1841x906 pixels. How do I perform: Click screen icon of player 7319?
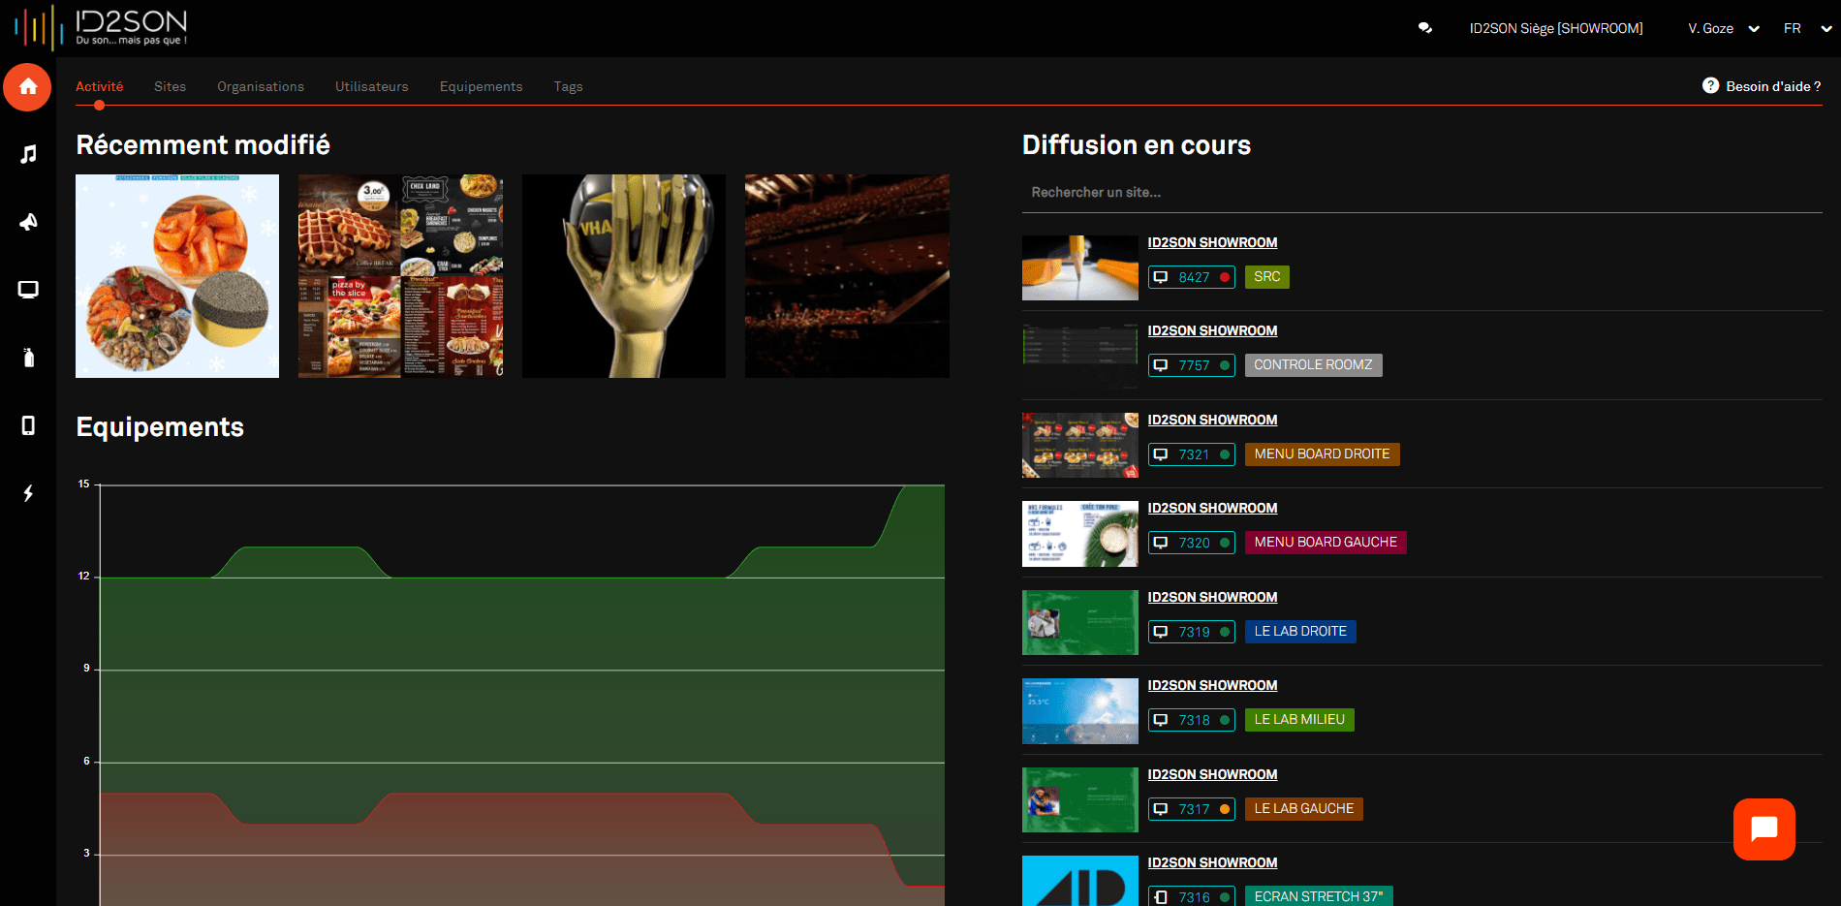point(1160,632)
